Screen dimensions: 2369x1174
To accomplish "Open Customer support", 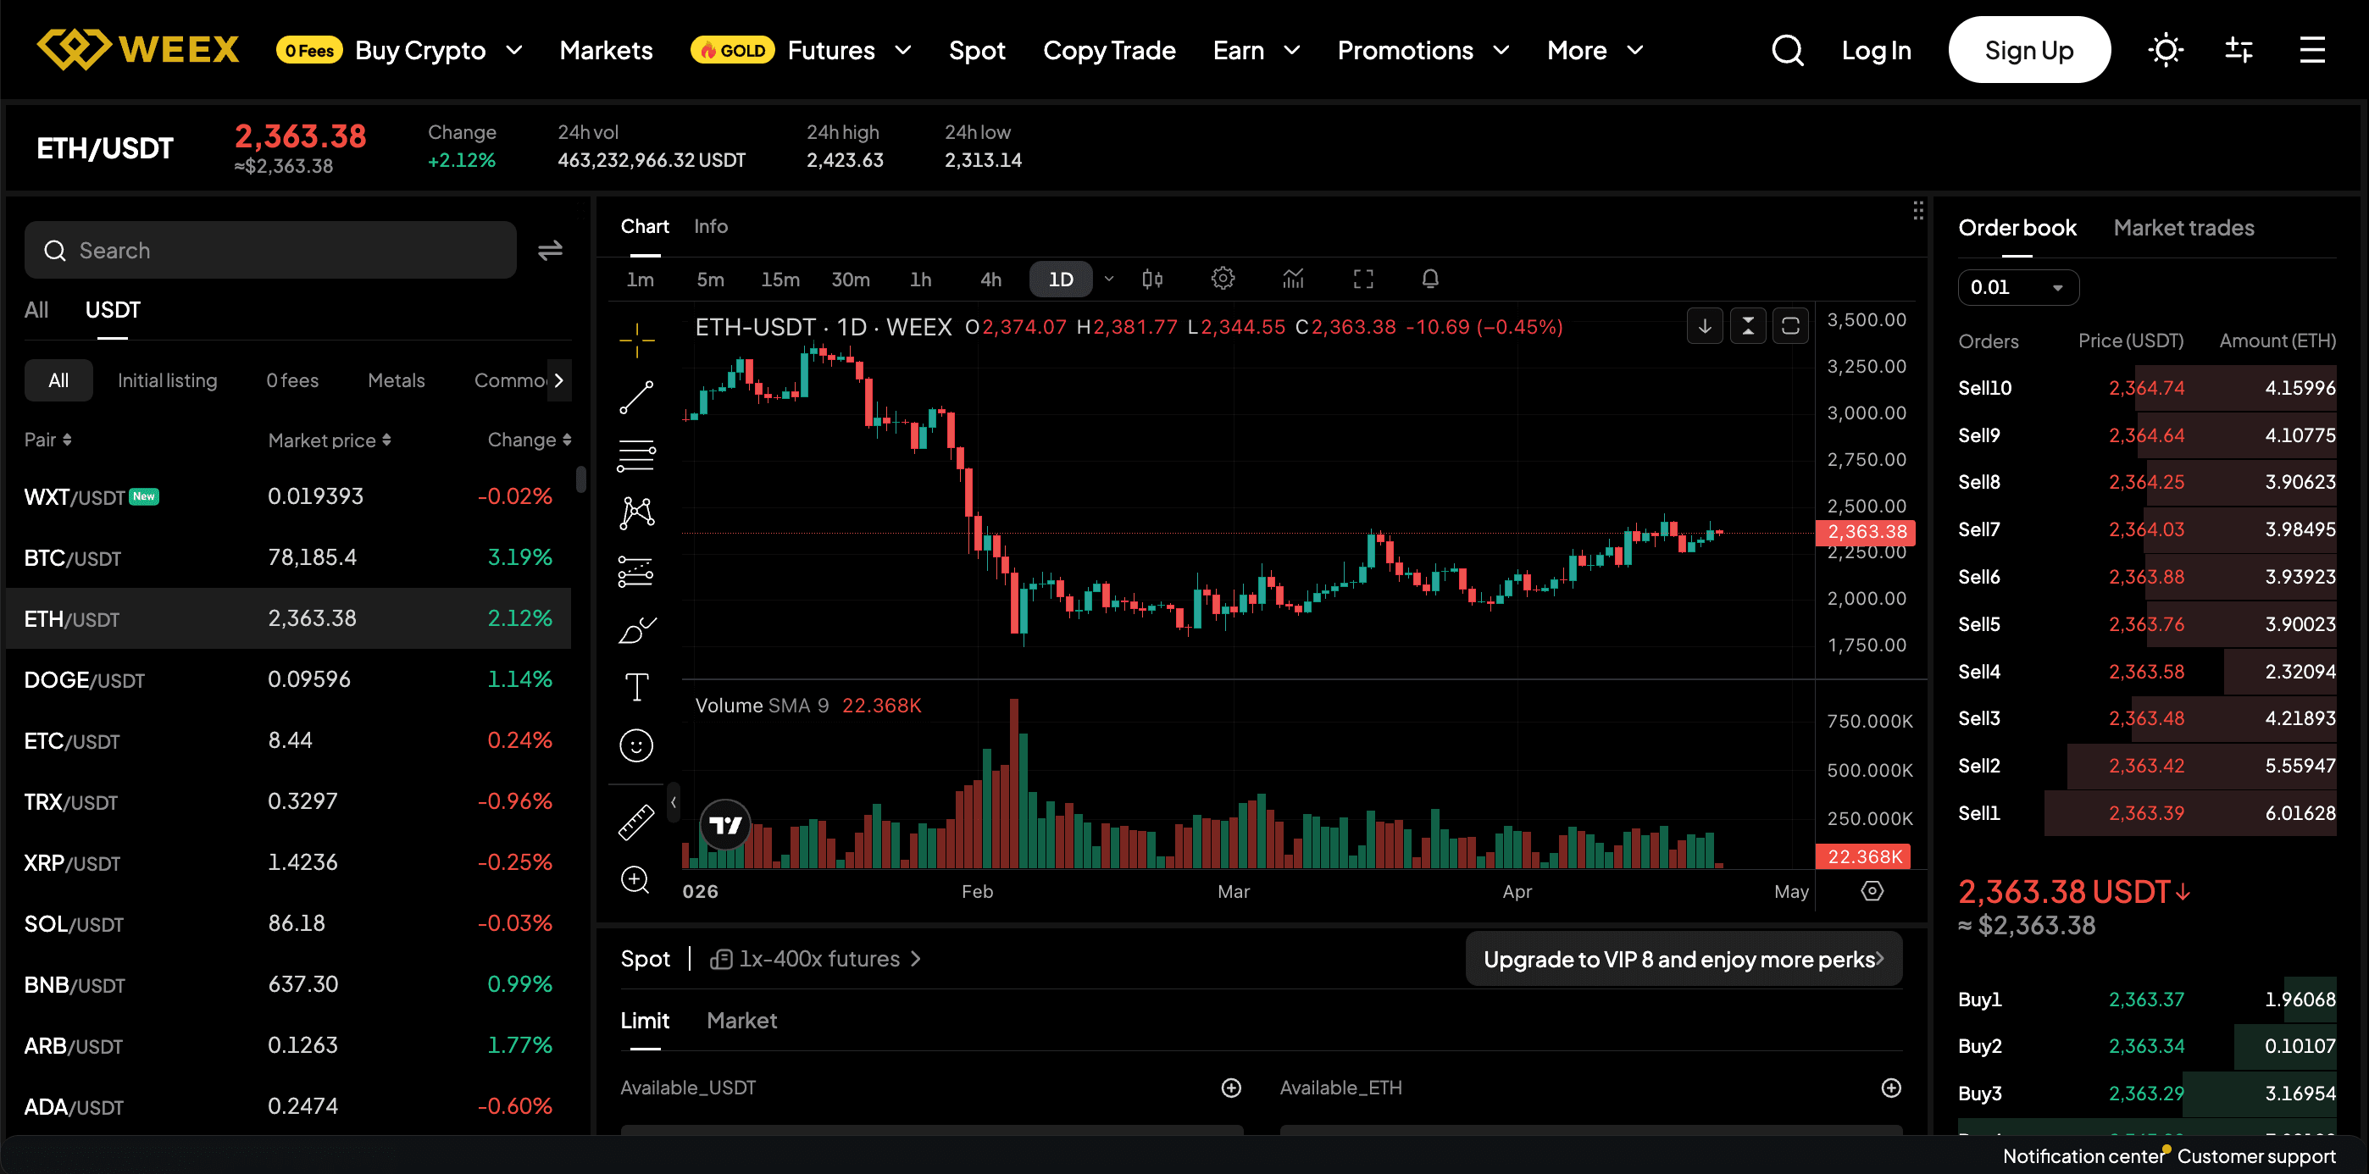I will 2255,1155.
